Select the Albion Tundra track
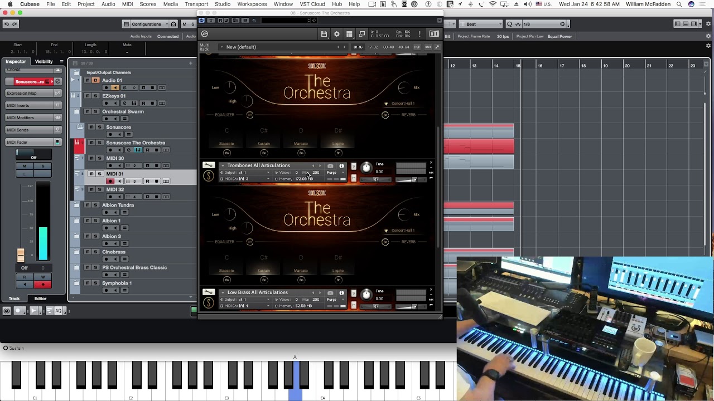Screen dimensions: 714x401 [x=118, y=205]
